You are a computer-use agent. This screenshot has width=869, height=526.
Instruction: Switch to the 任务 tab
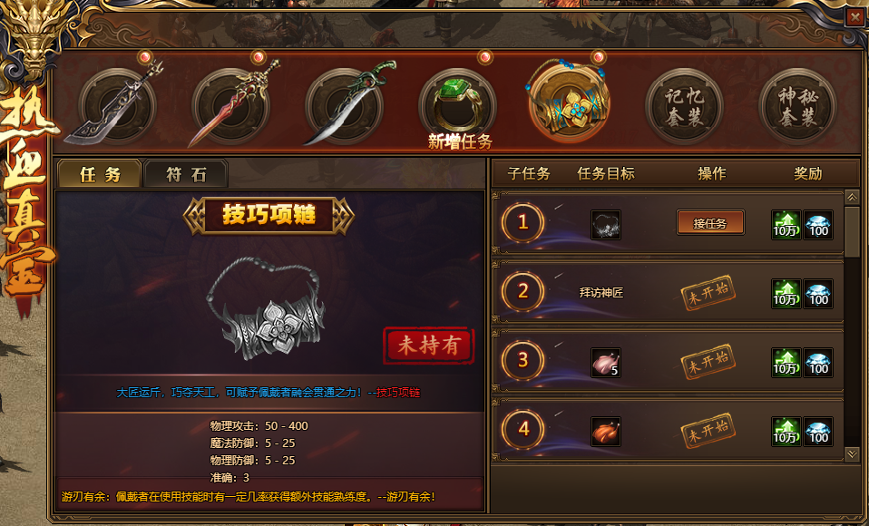100,174
